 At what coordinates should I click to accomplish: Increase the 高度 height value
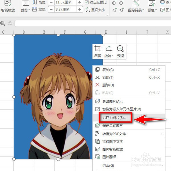(x=80, y=2)
